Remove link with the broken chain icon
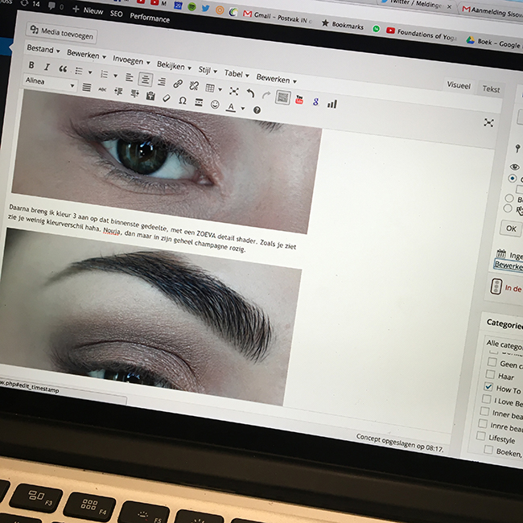Screen dimensions: 523x523 (194, 86)
